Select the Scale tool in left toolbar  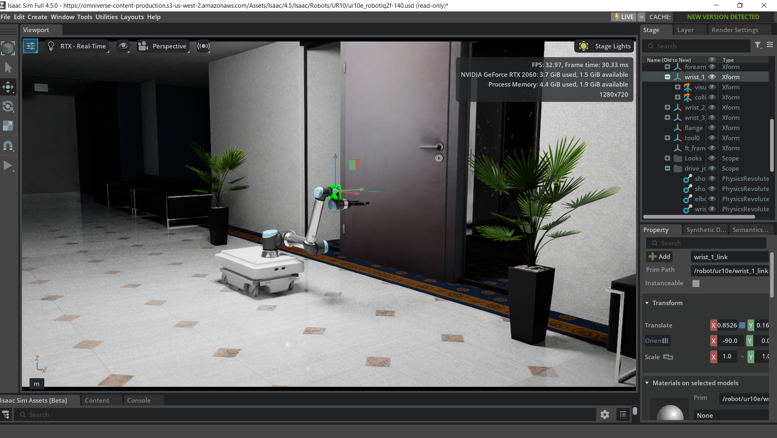point(8,126)
